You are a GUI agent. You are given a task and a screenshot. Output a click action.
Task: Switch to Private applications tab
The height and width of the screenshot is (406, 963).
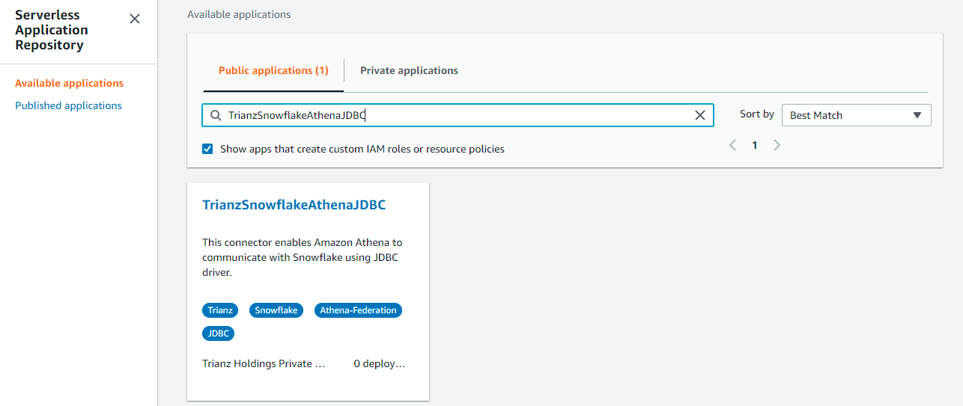[x=409, y=70]
